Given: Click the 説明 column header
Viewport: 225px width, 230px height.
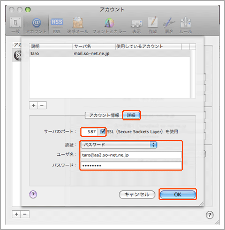Looking at the screenshot, I should tap(51, 47).
